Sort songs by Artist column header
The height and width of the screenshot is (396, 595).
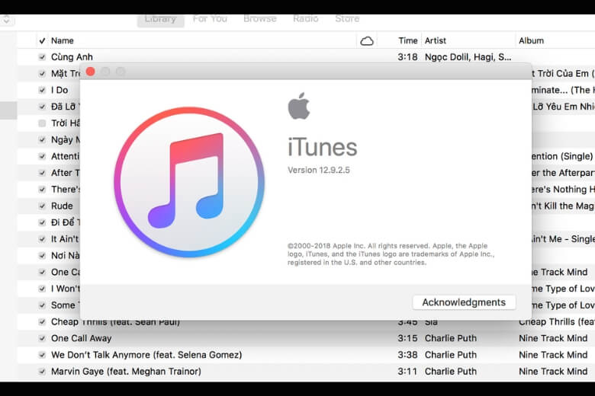coord(436,40)
